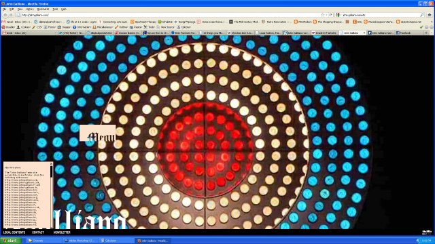Open the Apartment Therapy bookmark
Viewport: 435px width, 244px height.
(x=143, y=22)
